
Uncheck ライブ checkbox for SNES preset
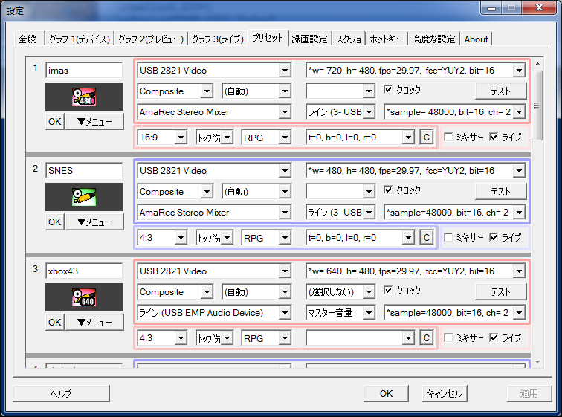[x=494, y=237]
